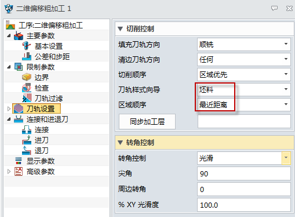
Task: Collapse the 转角控制 section
Action: click(120, 143)
